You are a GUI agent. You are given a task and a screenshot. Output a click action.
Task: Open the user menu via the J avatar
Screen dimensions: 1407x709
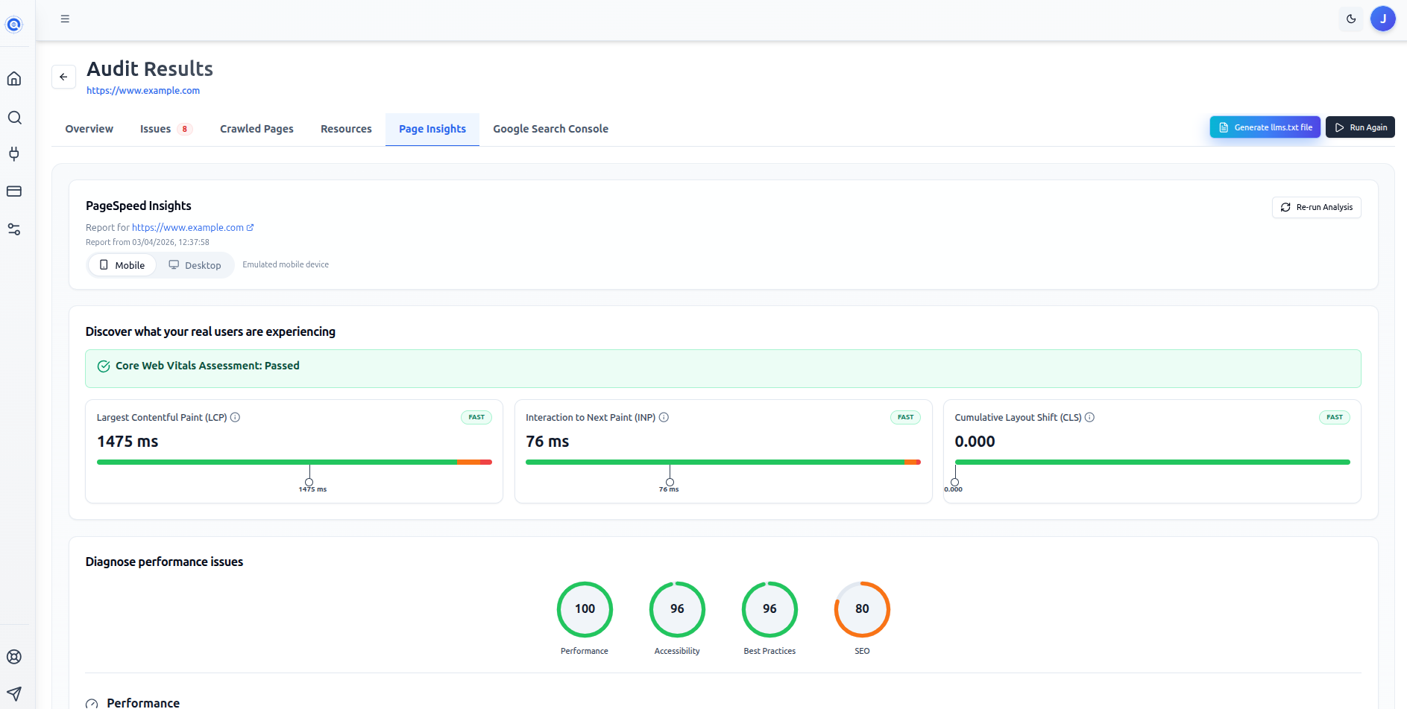[x=1383, y=19]
